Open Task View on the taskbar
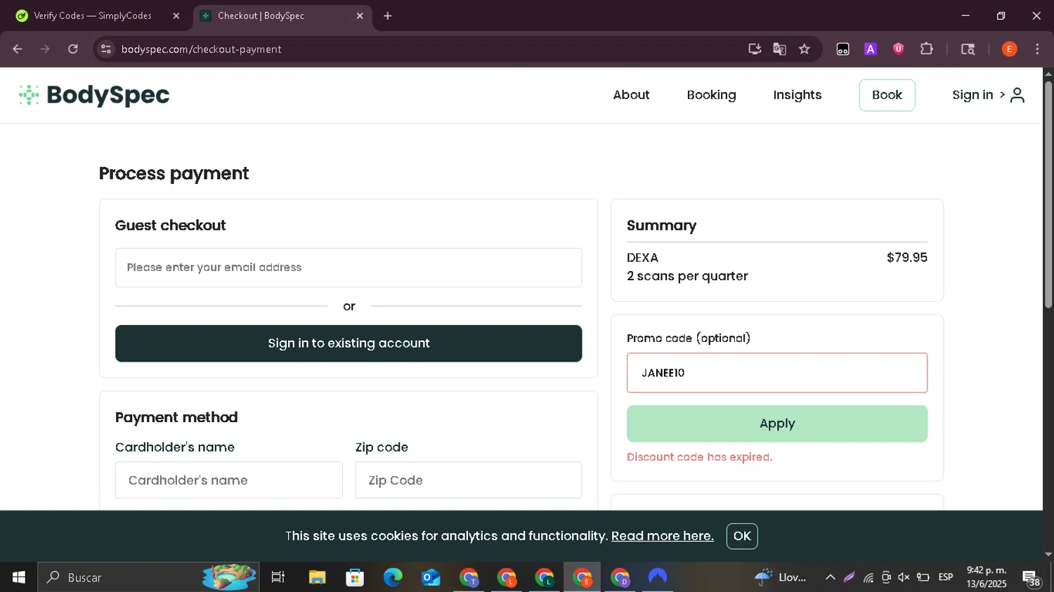The image size is (1054, 592). 278,577
